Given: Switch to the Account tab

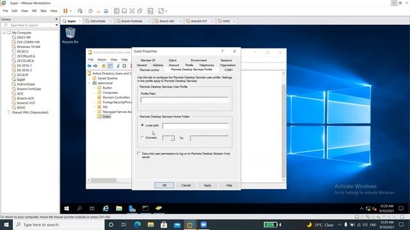Looking at the screenshot, I should pyautogui.click(x=174, y=65).
